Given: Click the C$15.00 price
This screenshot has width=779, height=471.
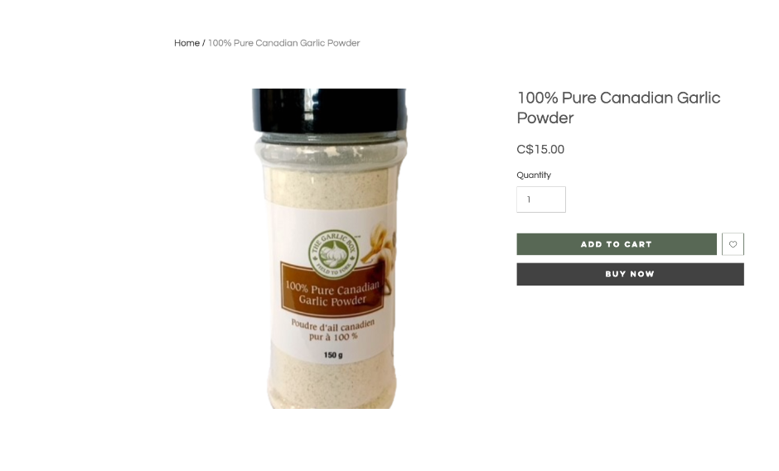Looking at the screenshot, I should coord(540,149).
